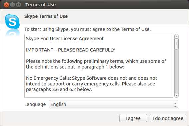Click the license scrollbar down arrow
Image resolution: width=189 pixels, height=126 pixels.
click(x=176, y=95)
